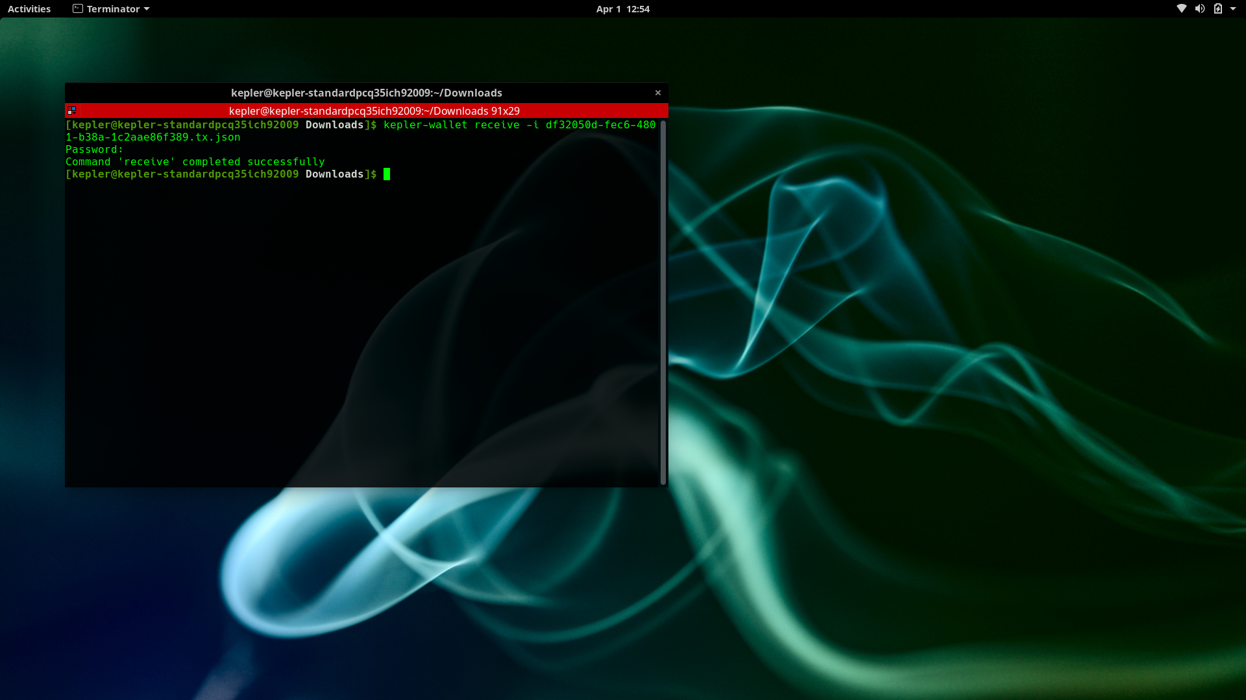Click the filename '1-b38a-1c2aae86f389.tx.json'
Screen dimensions: 1246x700
(x=153, y=137)
